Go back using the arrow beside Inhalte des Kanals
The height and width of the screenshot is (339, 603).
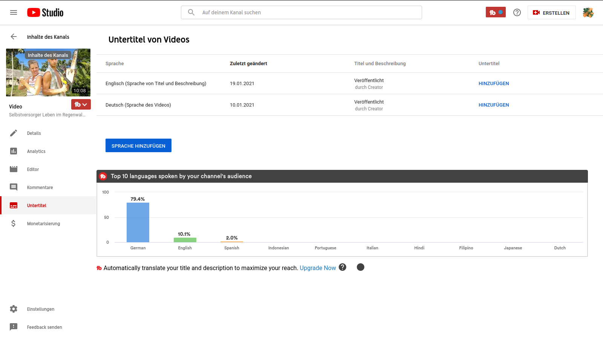(14, 37)
